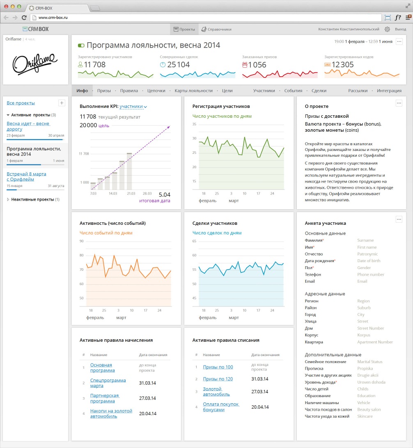Screen dimensions: 413x448
Task: Click the deals clock icon by 25 104
Action: pos(163,65)
